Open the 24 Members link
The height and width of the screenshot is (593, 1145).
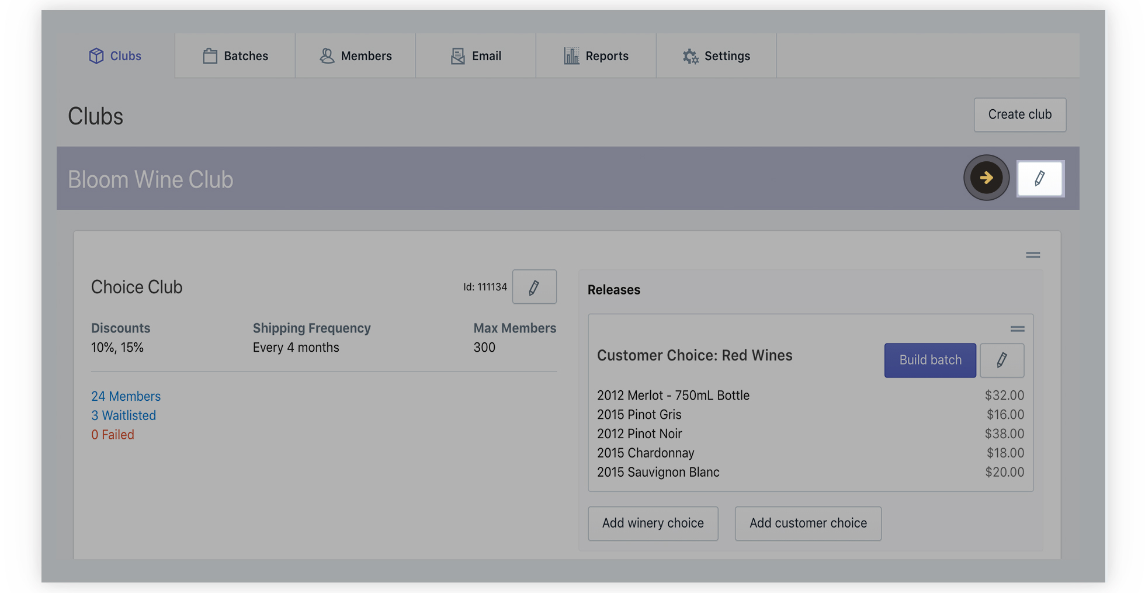pyautogui.click(x=126, y=396)
